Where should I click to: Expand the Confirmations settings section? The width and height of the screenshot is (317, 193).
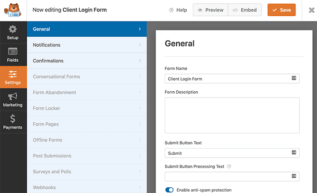click(x=87, y=61)
